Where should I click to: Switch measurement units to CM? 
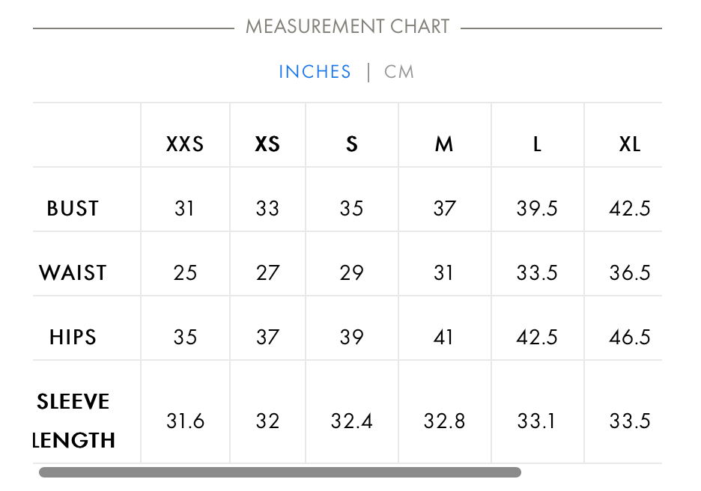pyautogui.click(x=398, y=72)
